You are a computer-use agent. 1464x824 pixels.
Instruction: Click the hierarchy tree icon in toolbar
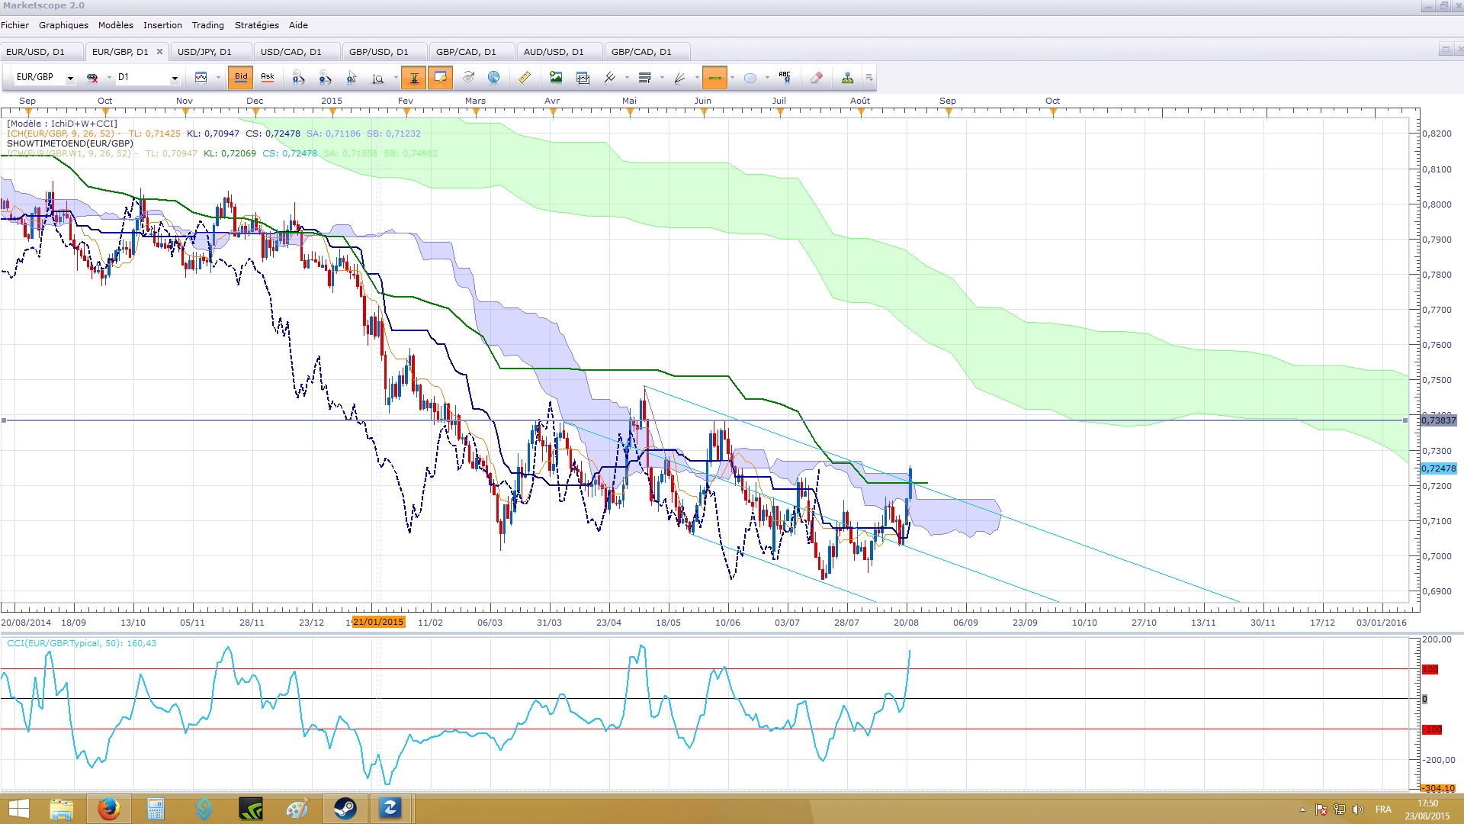(847, 77)
